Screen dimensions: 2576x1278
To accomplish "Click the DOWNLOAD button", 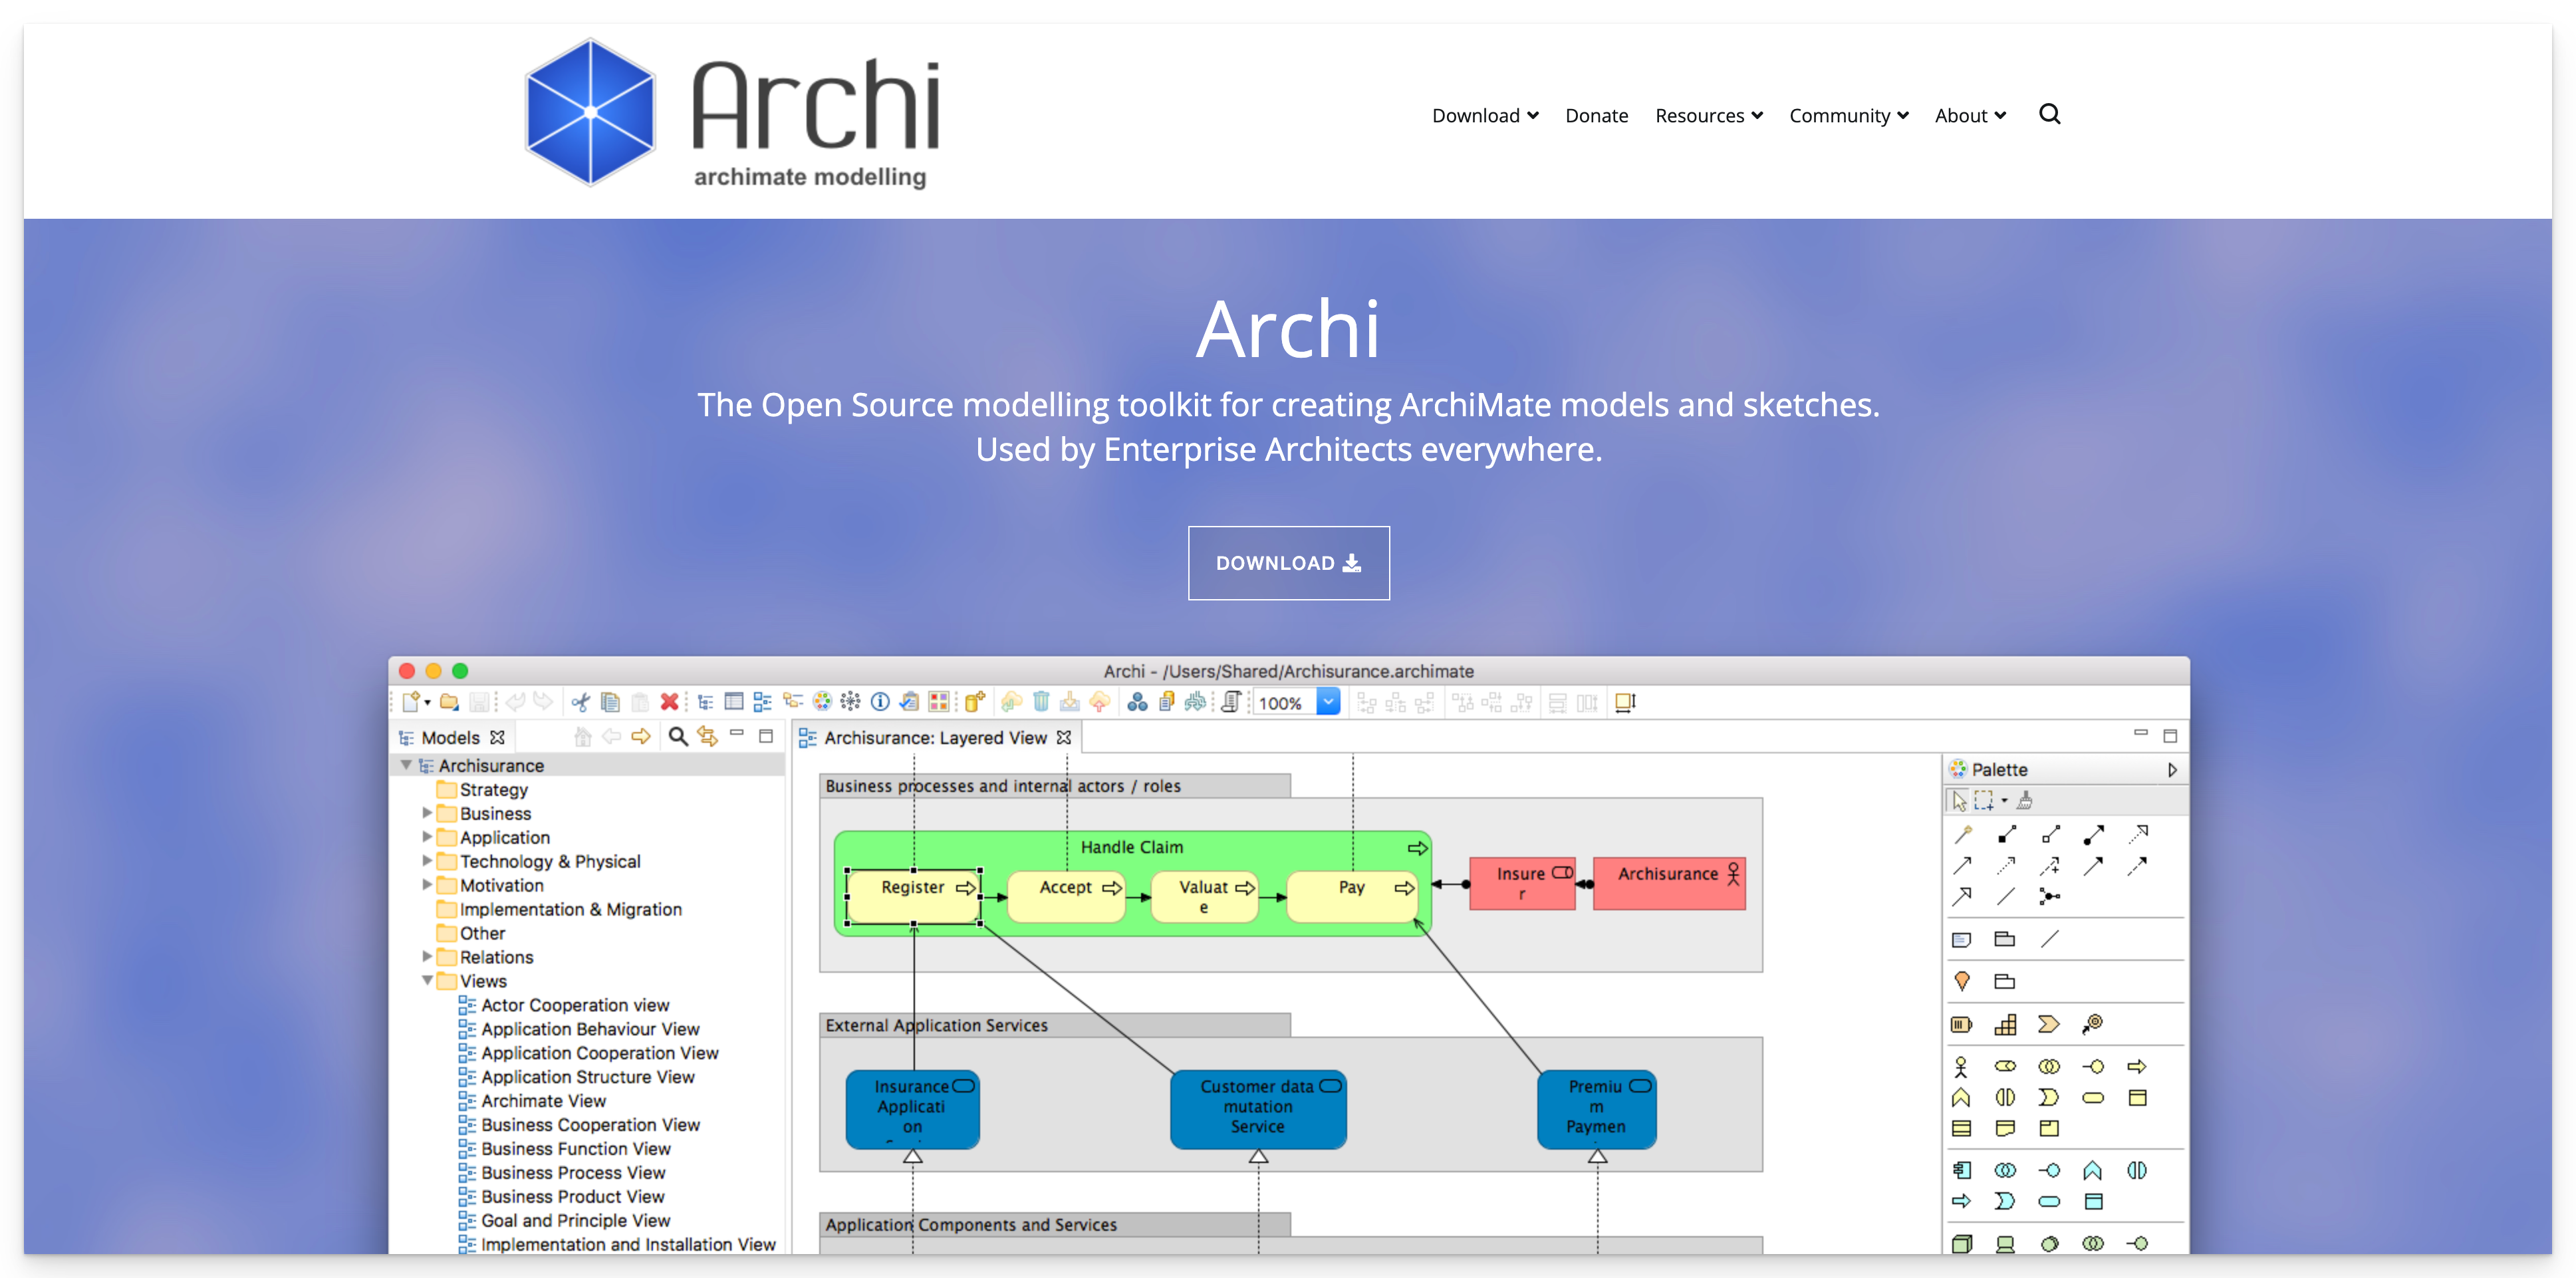I will coord(1288,563).
